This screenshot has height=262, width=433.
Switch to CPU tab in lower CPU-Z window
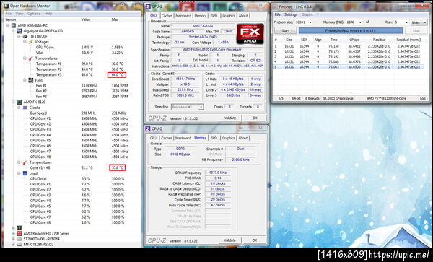point(153,138)
